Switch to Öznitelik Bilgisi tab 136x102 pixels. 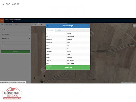point(50,30)
